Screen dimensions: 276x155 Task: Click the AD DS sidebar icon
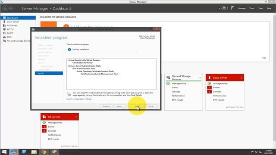tap(4, 29)
